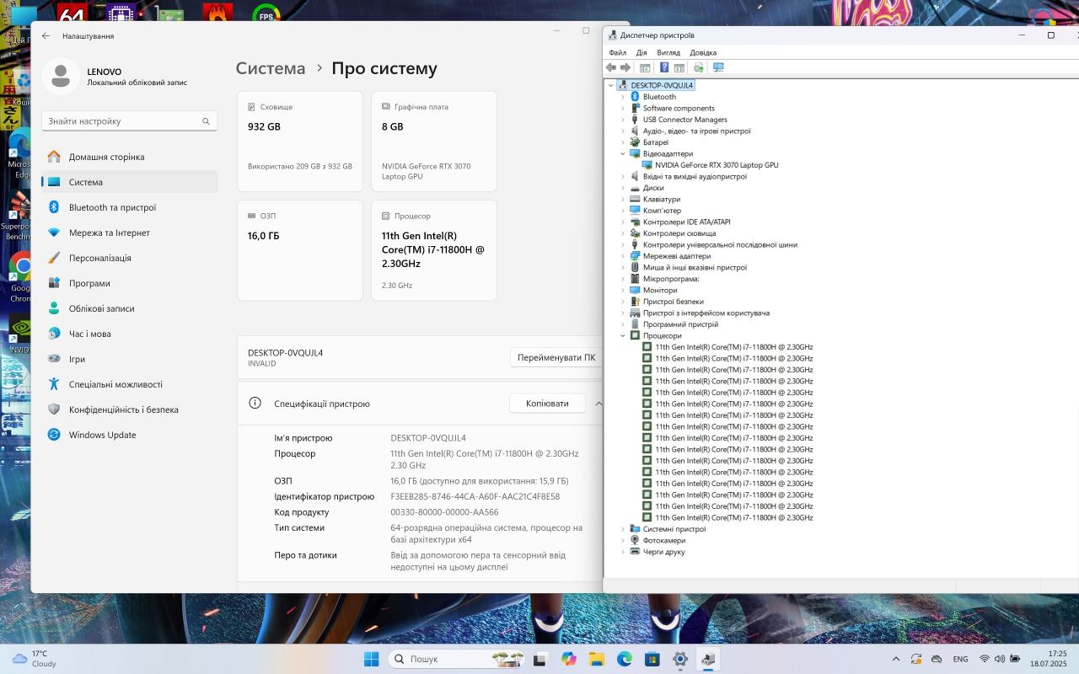Viewport: 1079px width, 674px height.
Task: Click Back arrow in Device Manager toolbar
Action: click(x=611, y=67)
